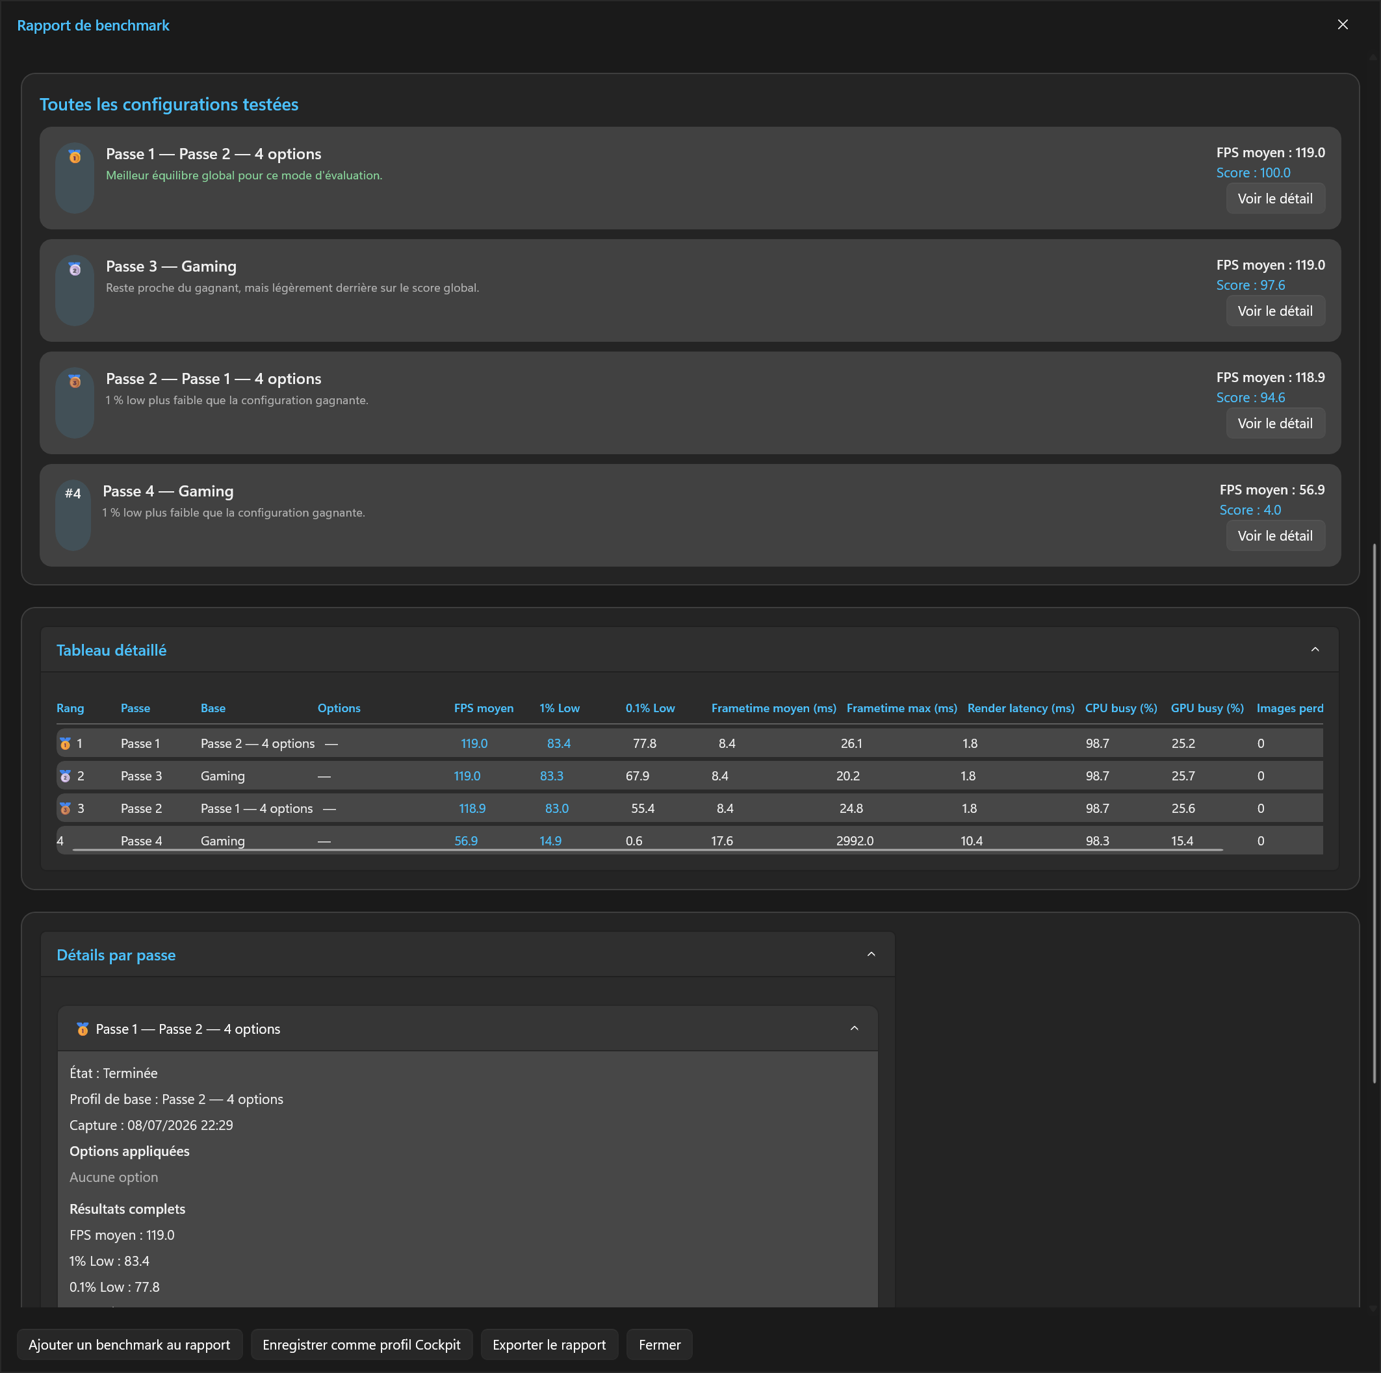
Task: Click FPS value 118.9 in table row 3
Action: point(472,808)
